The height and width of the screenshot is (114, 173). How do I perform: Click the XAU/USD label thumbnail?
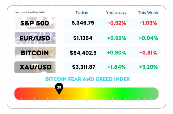[x=35, y=67]
